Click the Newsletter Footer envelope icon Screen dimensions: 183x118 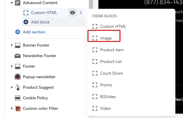click(x=18, y=56)
